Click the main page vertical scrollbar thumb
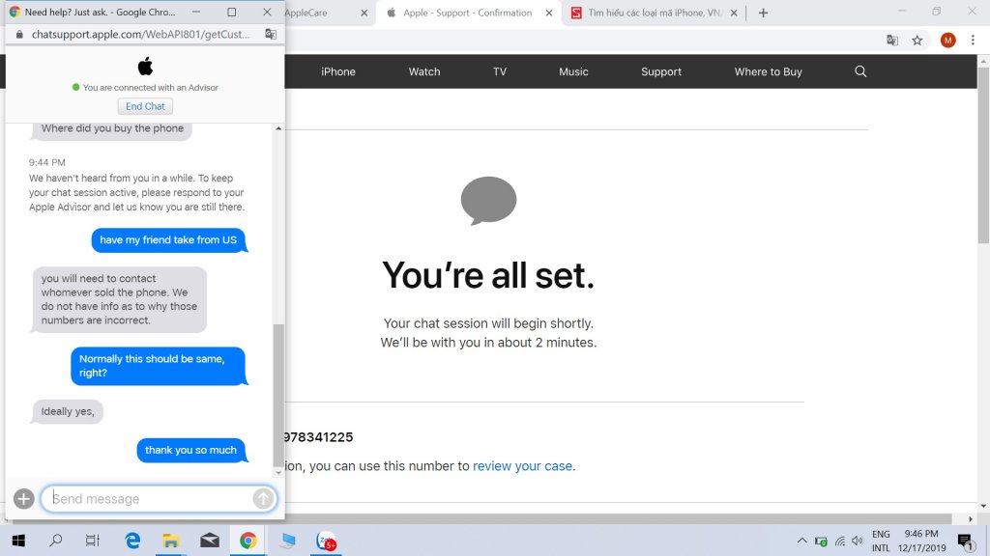 tap(983, 154)
